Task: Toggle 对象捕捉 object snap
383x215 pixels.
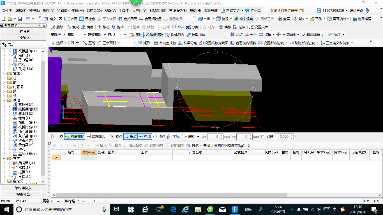Action: (x=75, y=137)
